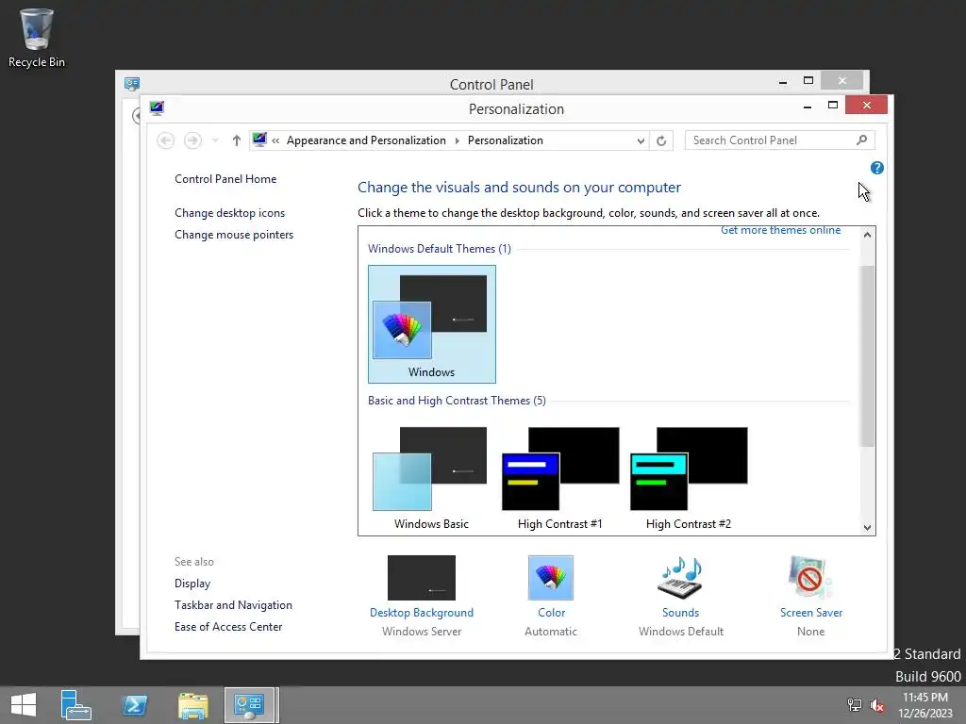This screenshot has height=724, width=966.
Task: Open Desktop Background picture icon
Action: click(x=422, y=578)
